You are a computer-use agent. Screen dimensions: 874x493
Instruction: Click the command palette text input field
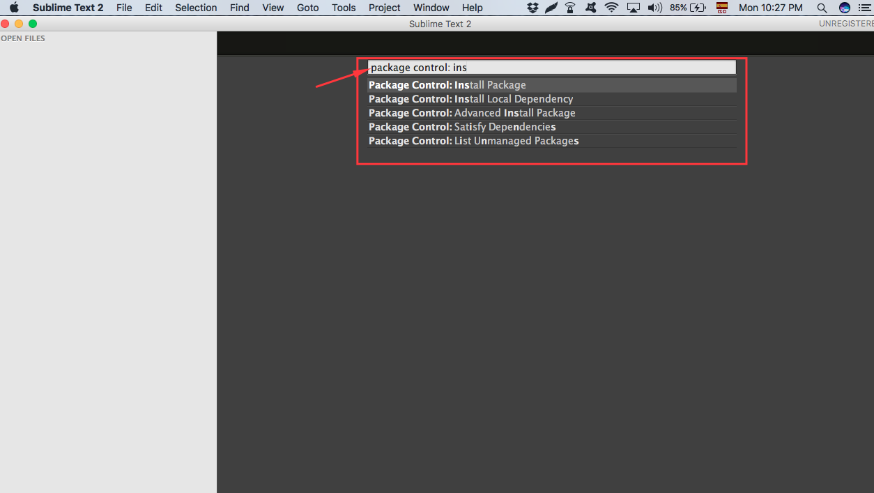pyautogui.click(x=551, y=67)
